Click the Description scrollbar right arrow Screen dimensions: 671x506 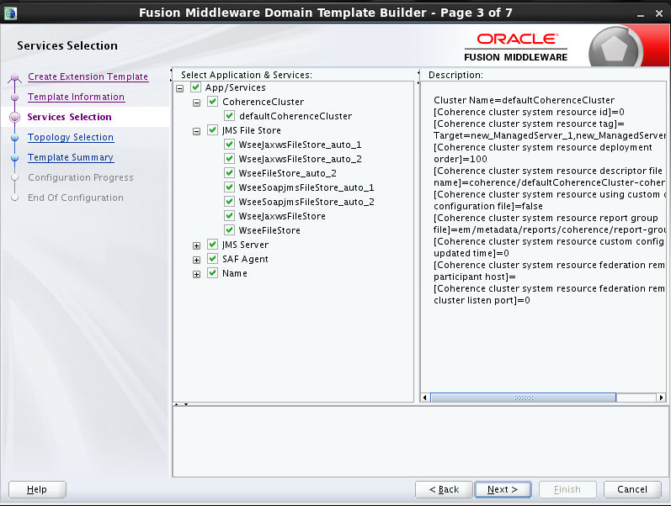661,398
